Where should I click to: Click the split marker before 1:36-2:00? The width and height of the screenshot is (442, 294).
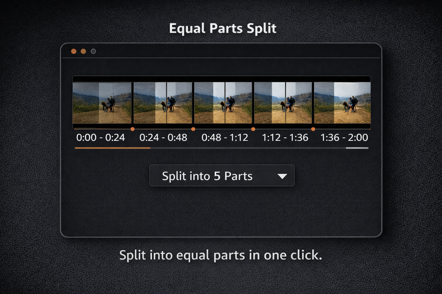[x=314, y=129]
